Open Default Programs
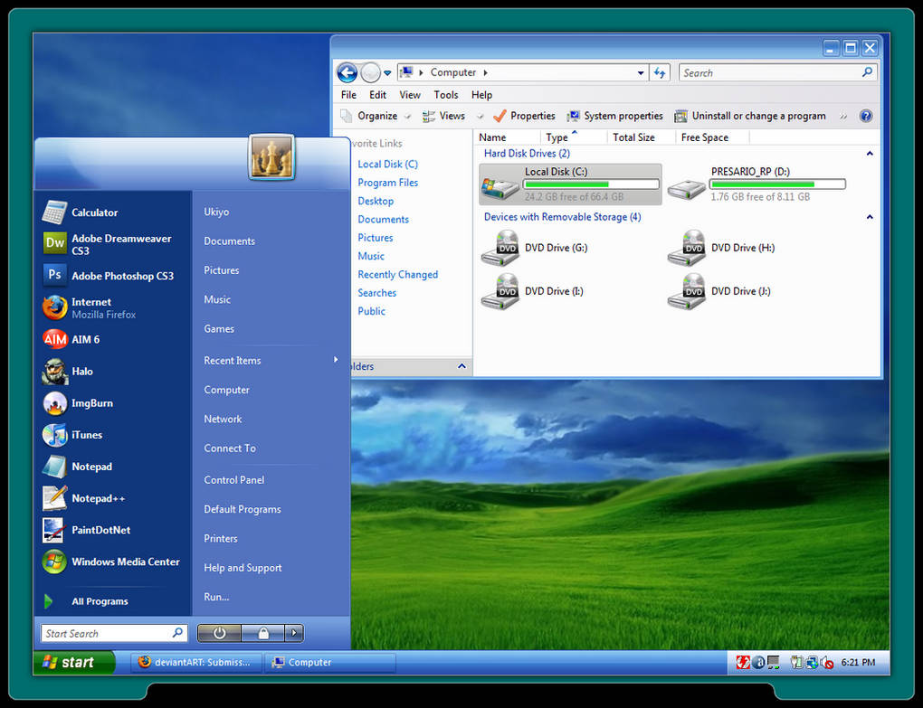Image resolution: width=923 pixels, height=708 pixels. coord(243,509)
